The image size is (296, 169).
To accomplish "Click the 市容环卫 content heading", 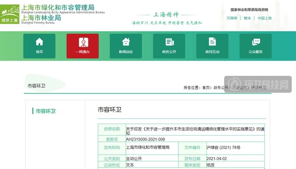I will [110, 110].
